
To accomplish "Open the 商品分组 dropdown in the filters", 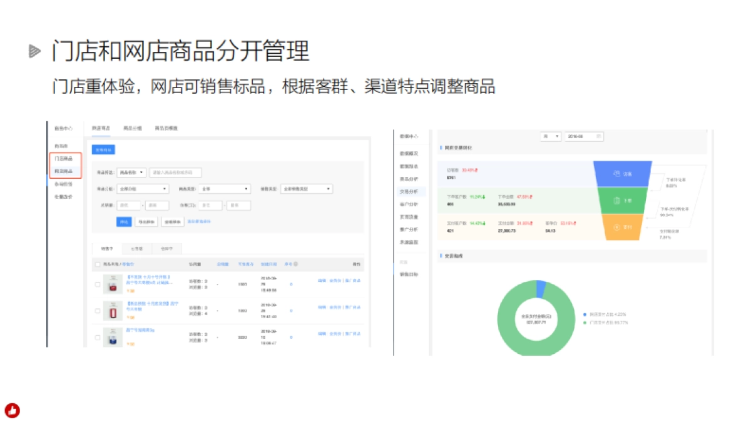I will click(143, 188).
